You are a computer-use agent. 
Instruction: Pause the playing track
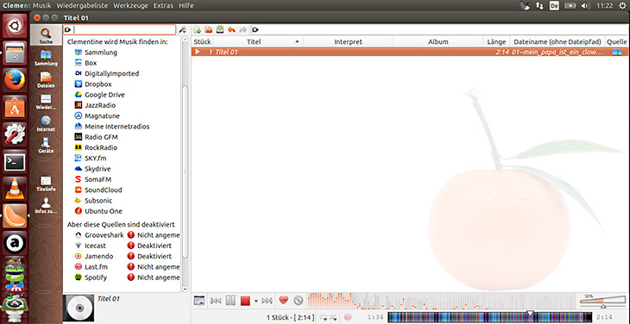[x=230, y=301]
